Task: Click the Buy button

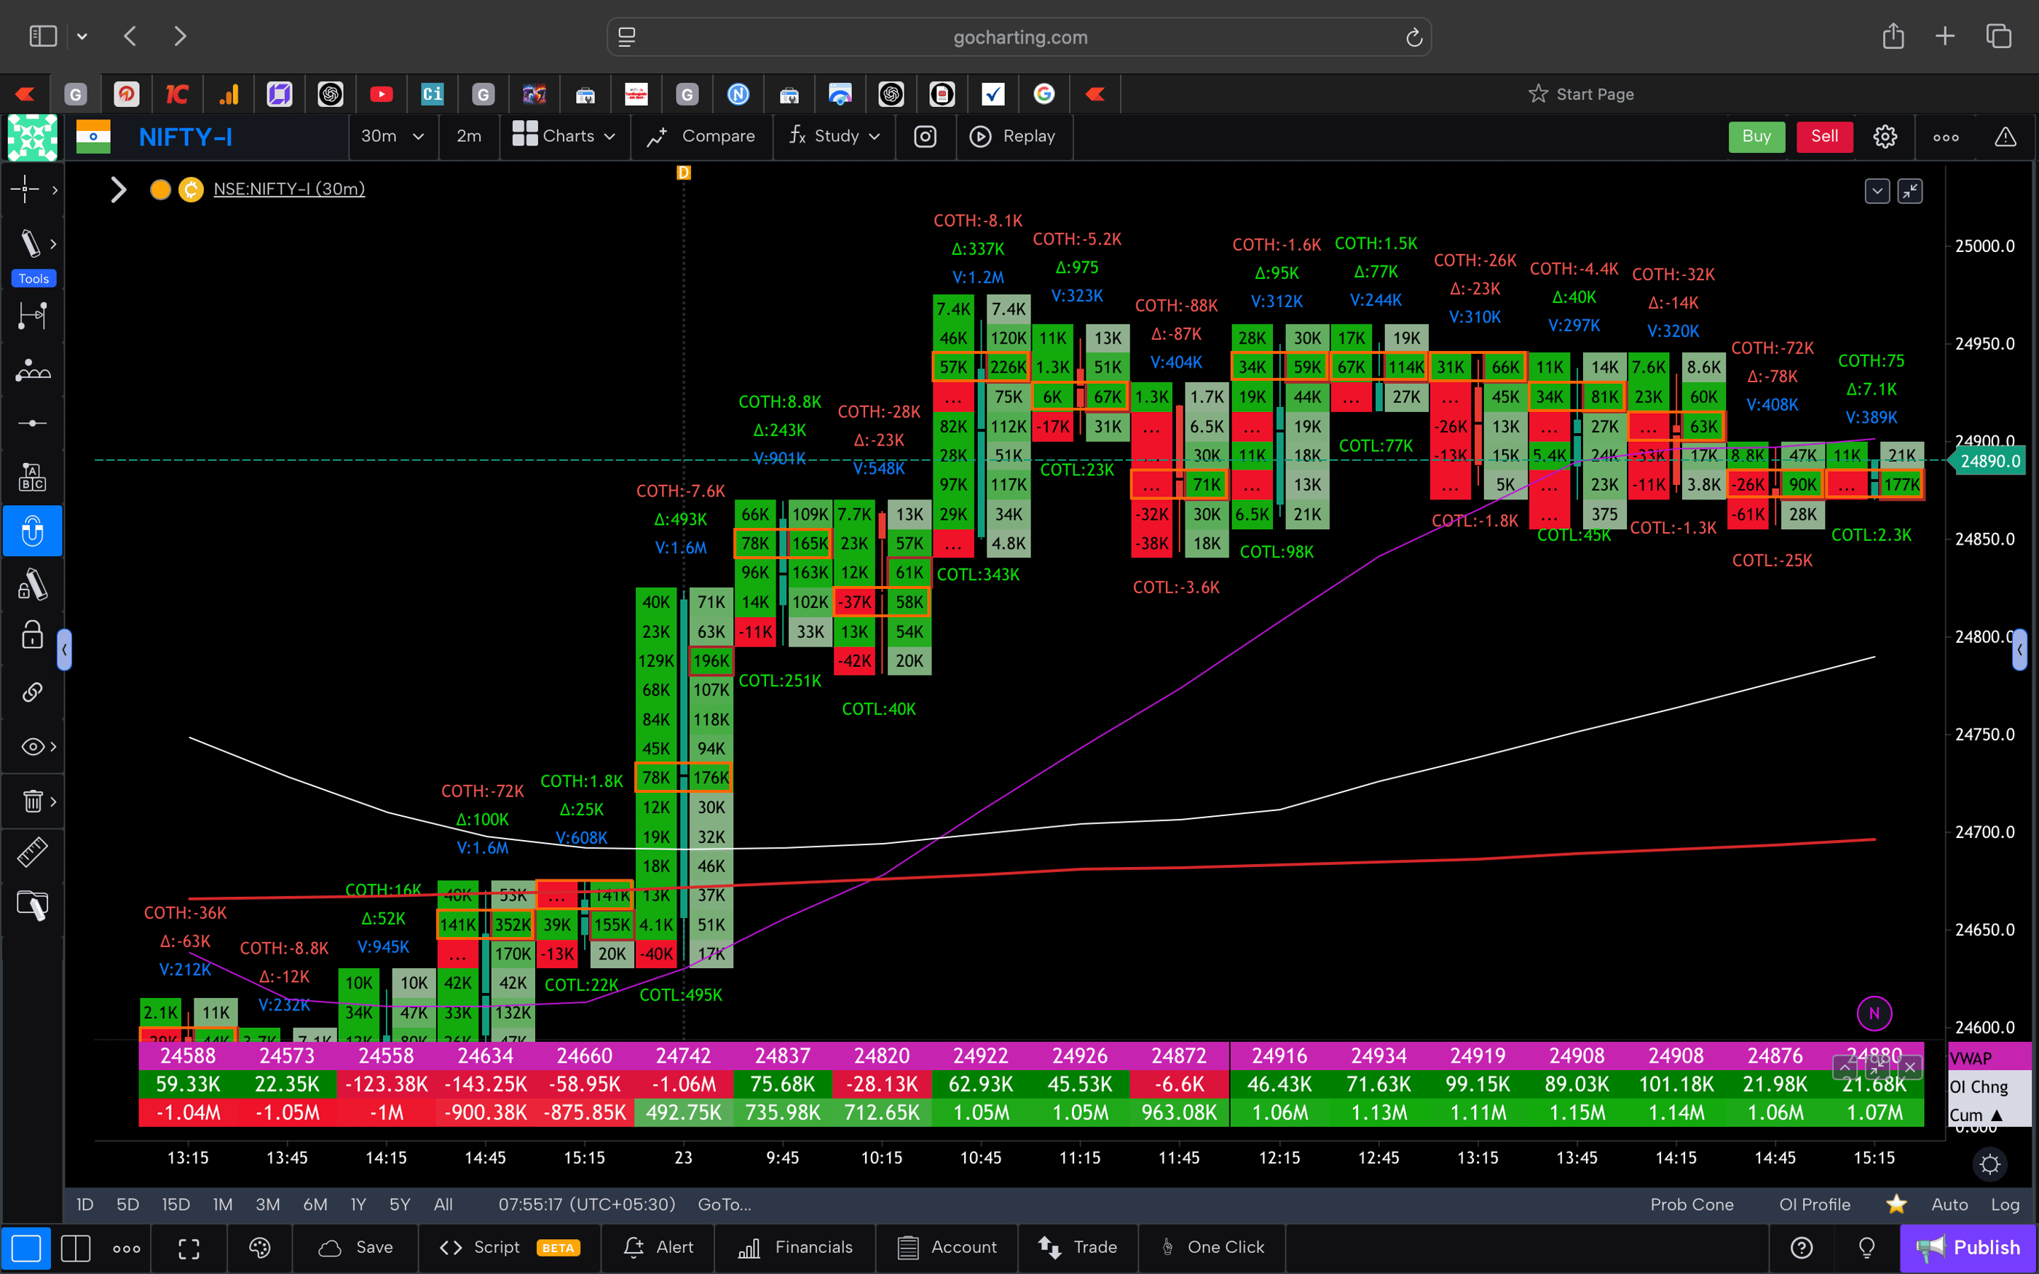Action: coord(1756,137)
